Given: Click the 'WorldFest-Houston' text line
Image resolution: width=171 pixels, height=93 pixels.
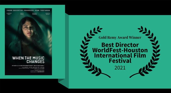Looking at the screenshot, I should pos(120,50).
